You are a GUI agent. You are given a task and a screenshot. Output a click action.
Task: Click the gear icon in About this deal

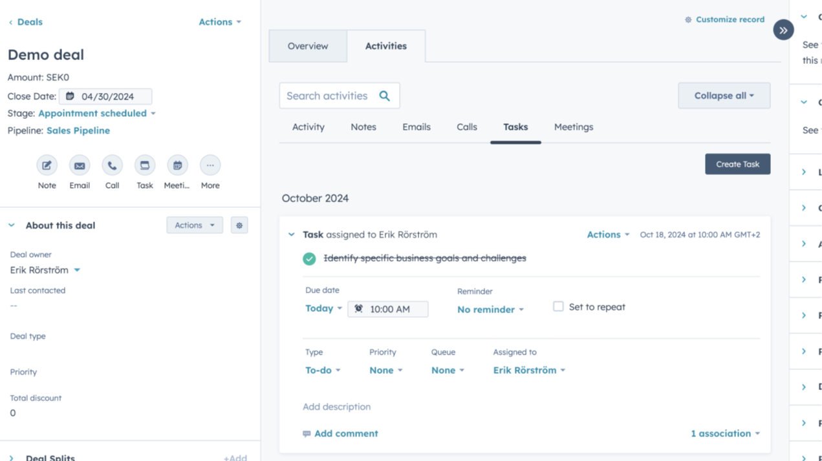coord(239,225)
